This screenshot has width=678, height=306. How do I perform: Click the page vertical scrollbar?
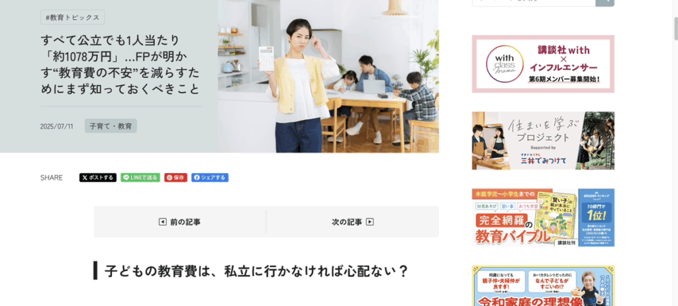pyautogui.click(x=675, y=153)
